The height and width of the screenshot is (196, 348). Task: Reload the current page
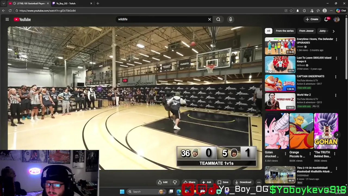[x=10, y=11]
